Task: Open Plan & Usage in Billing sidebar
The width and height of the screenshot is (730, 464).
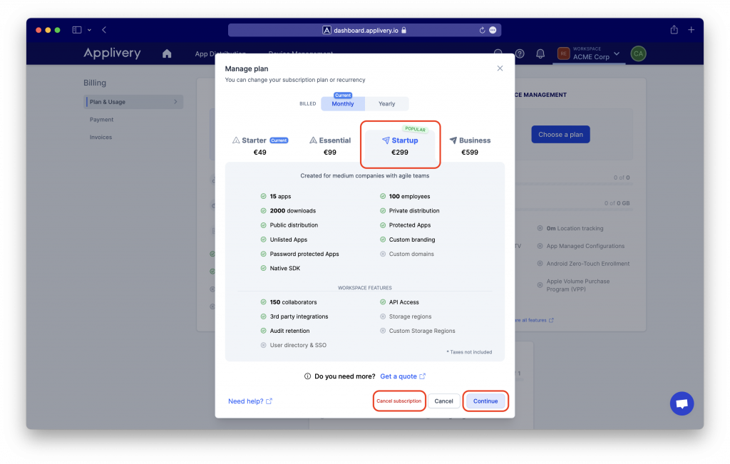Action: coord(133,102)
